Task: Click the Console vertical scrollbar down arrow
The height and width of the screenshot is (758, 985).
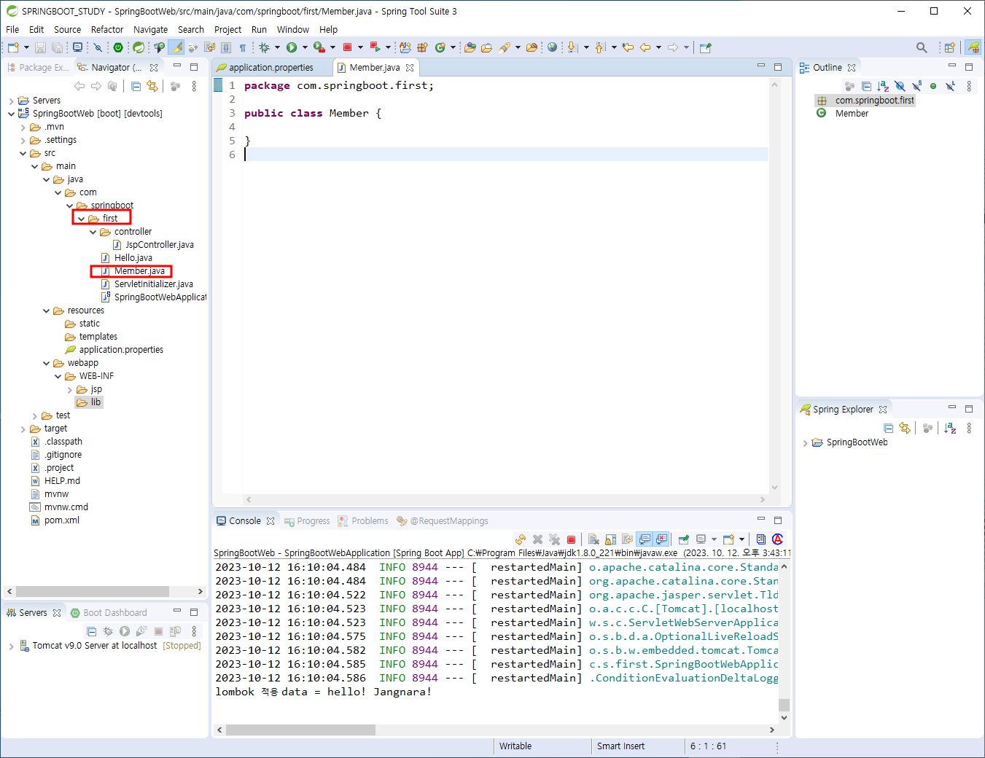Action: [x=785, y=717]
